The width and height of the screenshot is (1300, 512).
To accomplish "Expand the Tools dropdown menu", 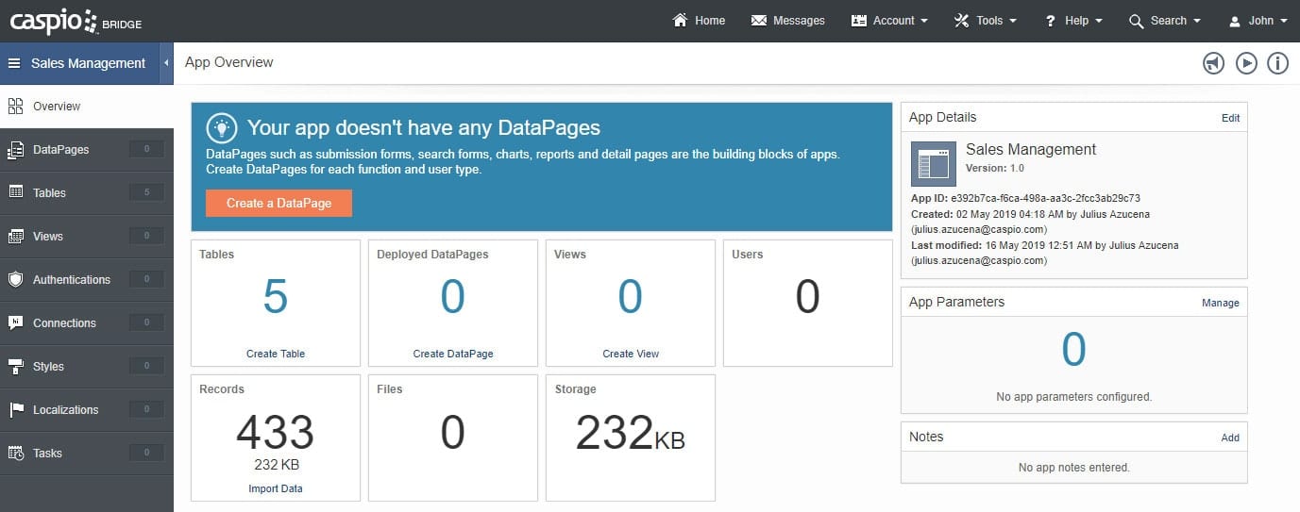I will coord(985,21).
